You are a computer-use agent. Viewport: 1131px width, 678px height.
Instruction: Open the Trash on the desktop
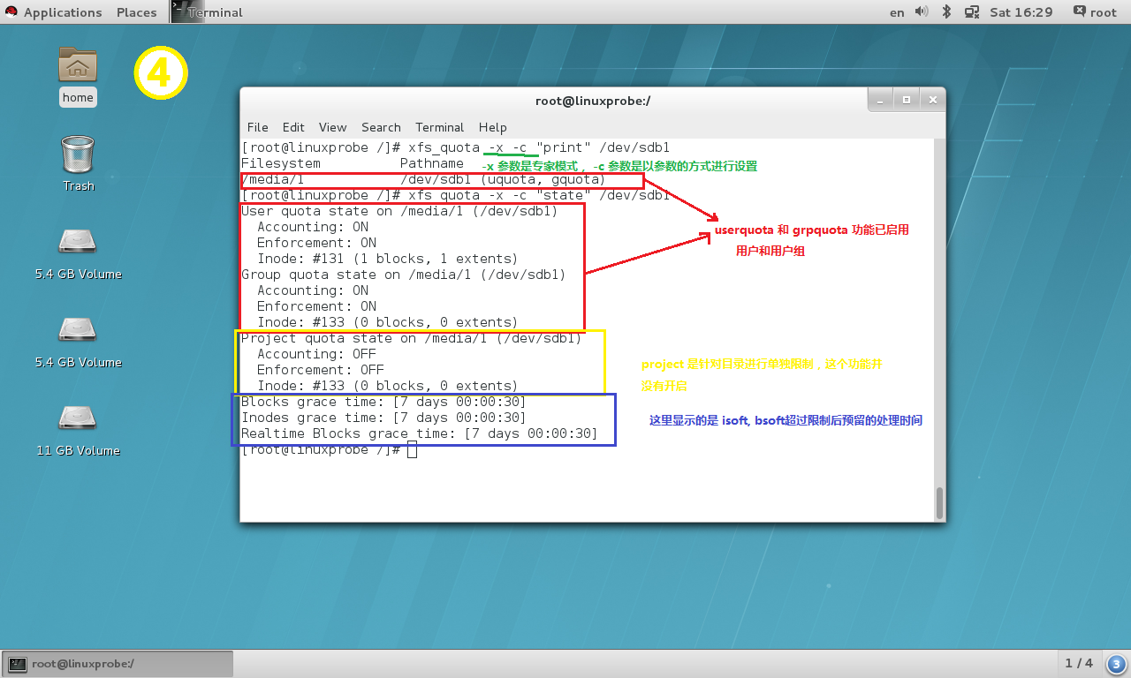[78, 159]
